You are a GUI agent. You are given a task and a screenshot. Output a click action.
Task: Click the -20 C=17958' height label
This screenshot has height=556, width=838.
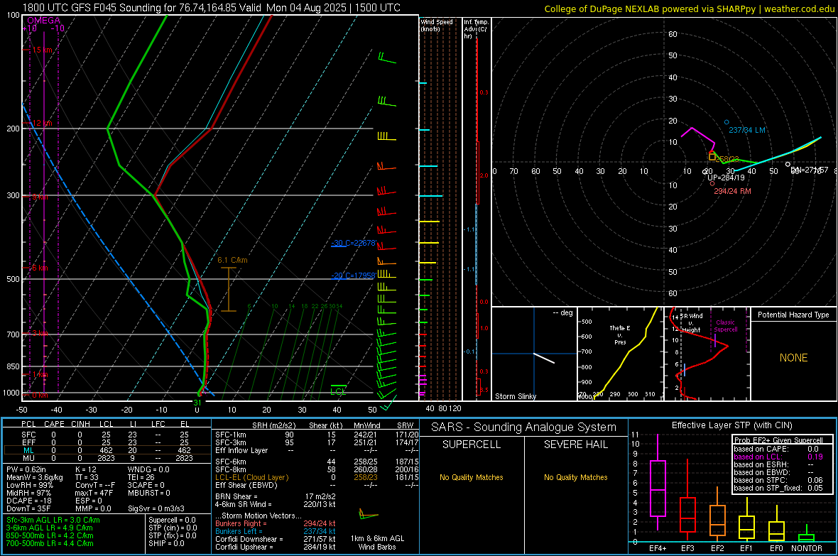click(353, 276)
